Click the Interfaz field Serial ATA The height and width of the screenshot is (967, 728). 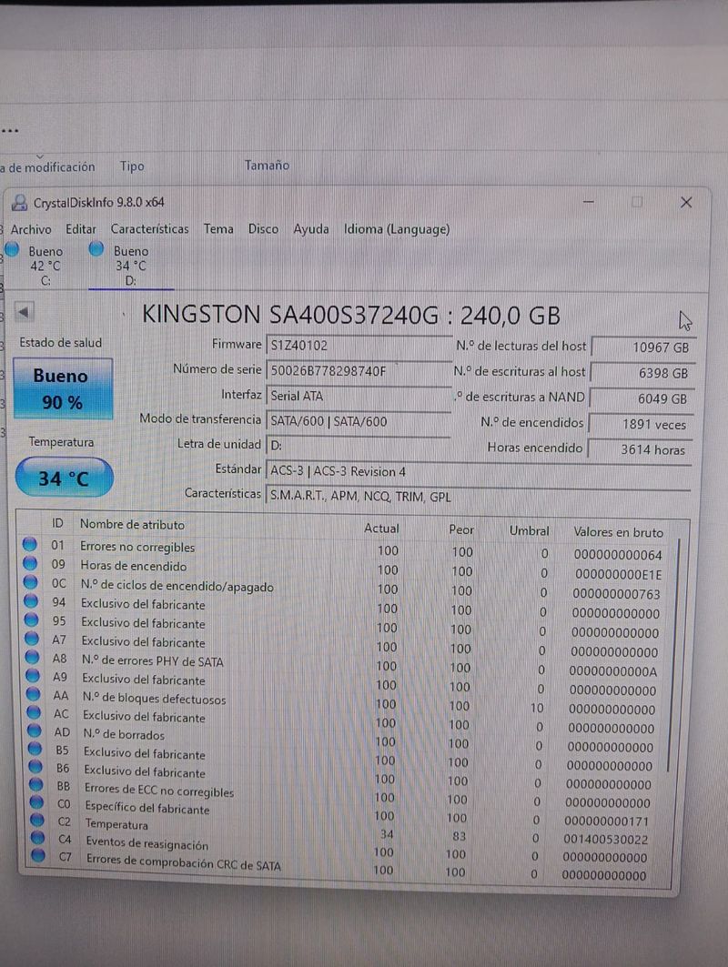tap(359, 396)
